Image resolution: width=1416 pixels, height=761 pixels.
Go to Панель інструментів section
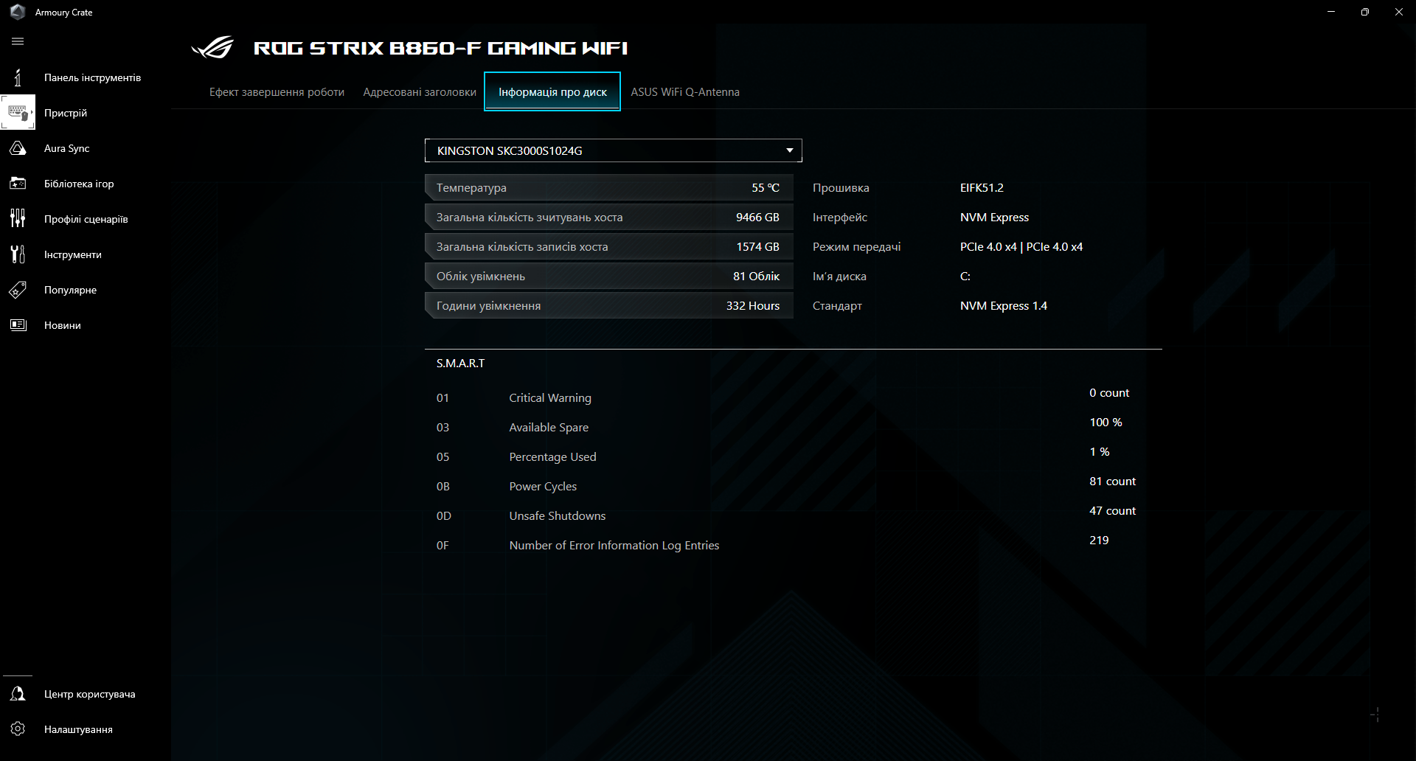[92, 77]
